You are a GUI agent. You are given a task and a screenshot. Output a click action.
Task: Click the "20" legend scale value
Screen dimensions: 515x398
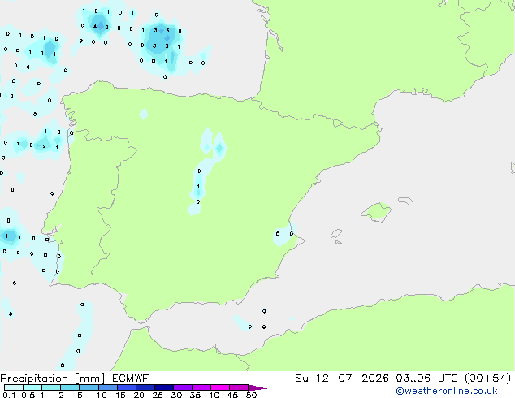(139, 395)
